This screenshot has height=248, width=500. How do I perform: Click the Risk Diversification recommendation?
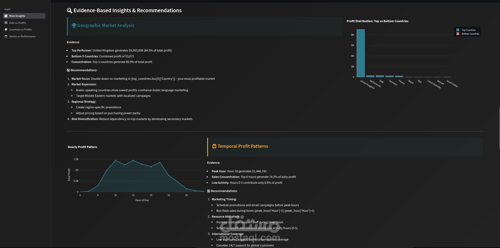pyautogui.click(x=132, y=119)
